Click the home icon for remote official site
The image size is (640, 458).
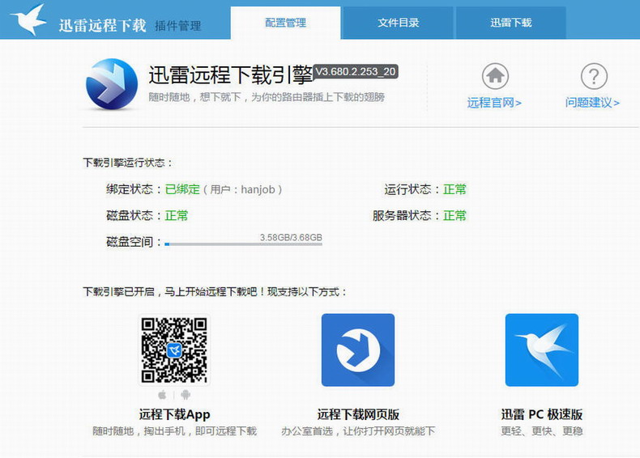[495, 76]
